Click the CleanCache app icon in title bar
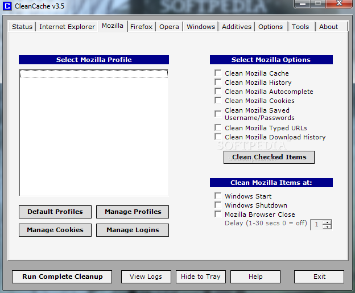Image resolution: width=355 pixels, height=293 pixels. 7,6
